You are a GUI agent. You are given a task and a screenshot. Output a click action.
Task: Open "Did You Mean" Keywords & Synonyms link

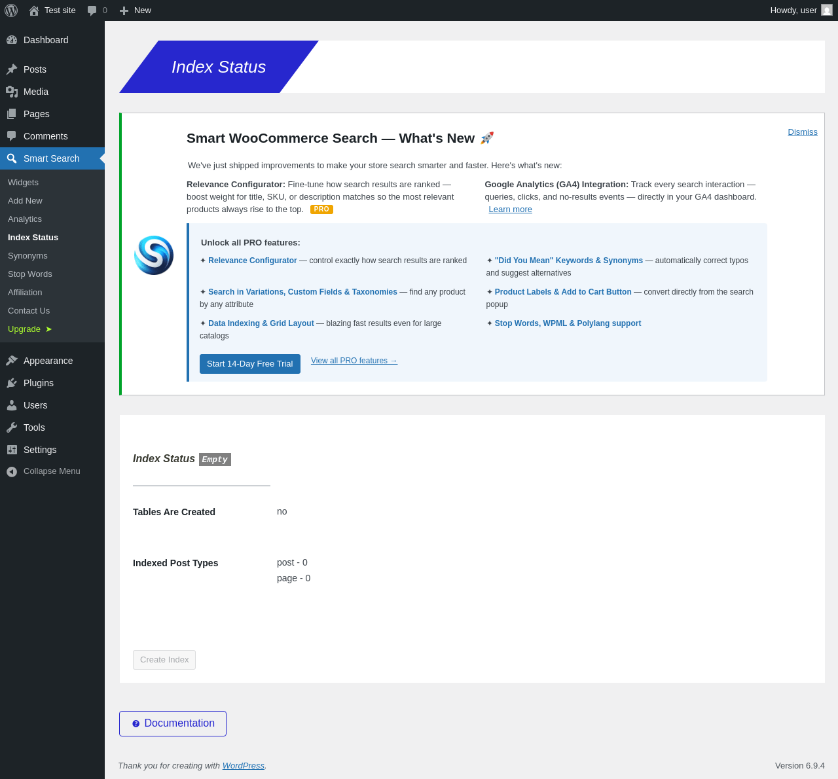pos(569,261)
